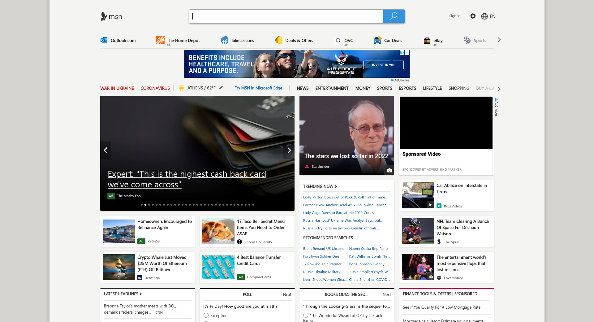Click the Sign in link
594x322 pixels.
point(454,16)
